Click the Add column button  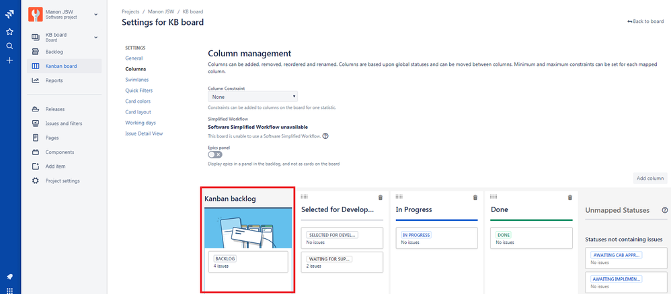coord(650,178)
